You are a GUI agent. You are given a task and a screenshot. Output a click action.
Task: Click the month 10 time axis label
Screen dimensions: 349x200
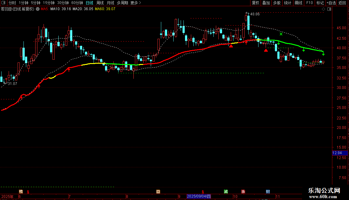click(x=235, y=196)
